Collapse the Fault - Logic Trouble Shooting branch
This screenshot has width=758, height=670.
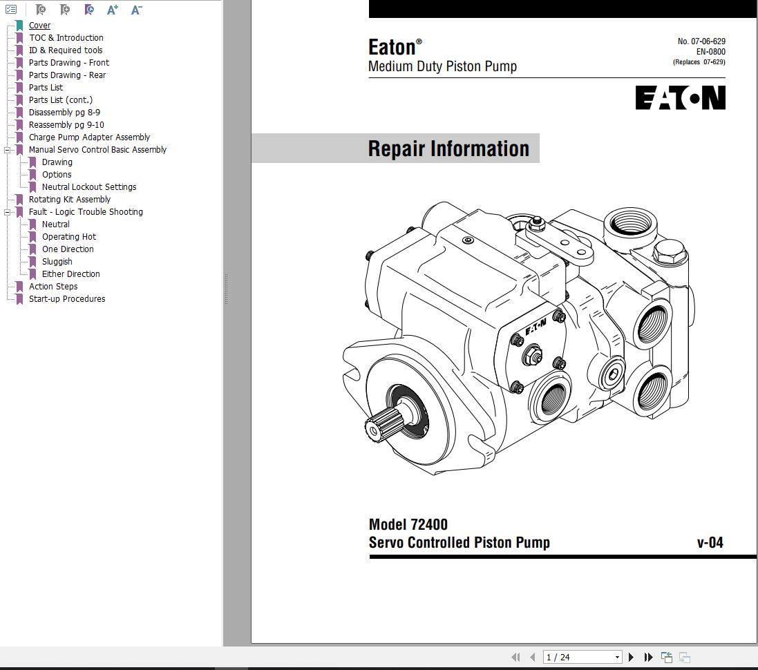click(6, 211)
